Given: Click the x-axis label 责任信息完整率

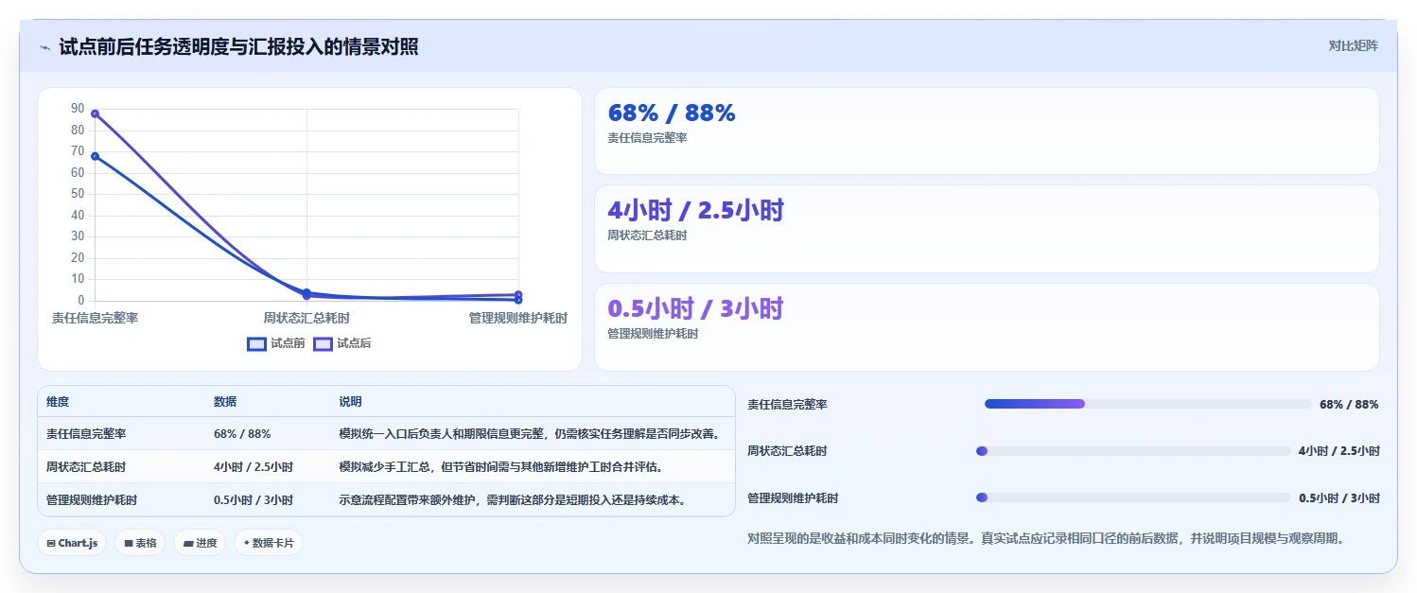Looking at the screenshot, I should pyautogui.click(x=95, y=319).
